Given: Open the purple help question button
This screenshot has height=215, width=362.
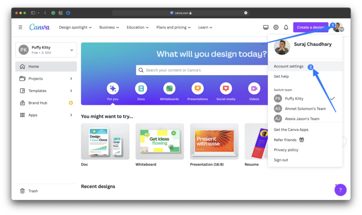Looking at the screenshot, I should point(340,190).
